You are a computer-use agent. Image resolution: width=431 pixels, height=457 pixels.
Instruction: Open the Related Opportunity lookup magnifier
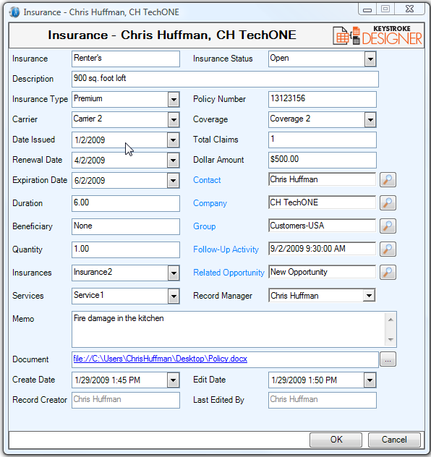tap(388, 272)
